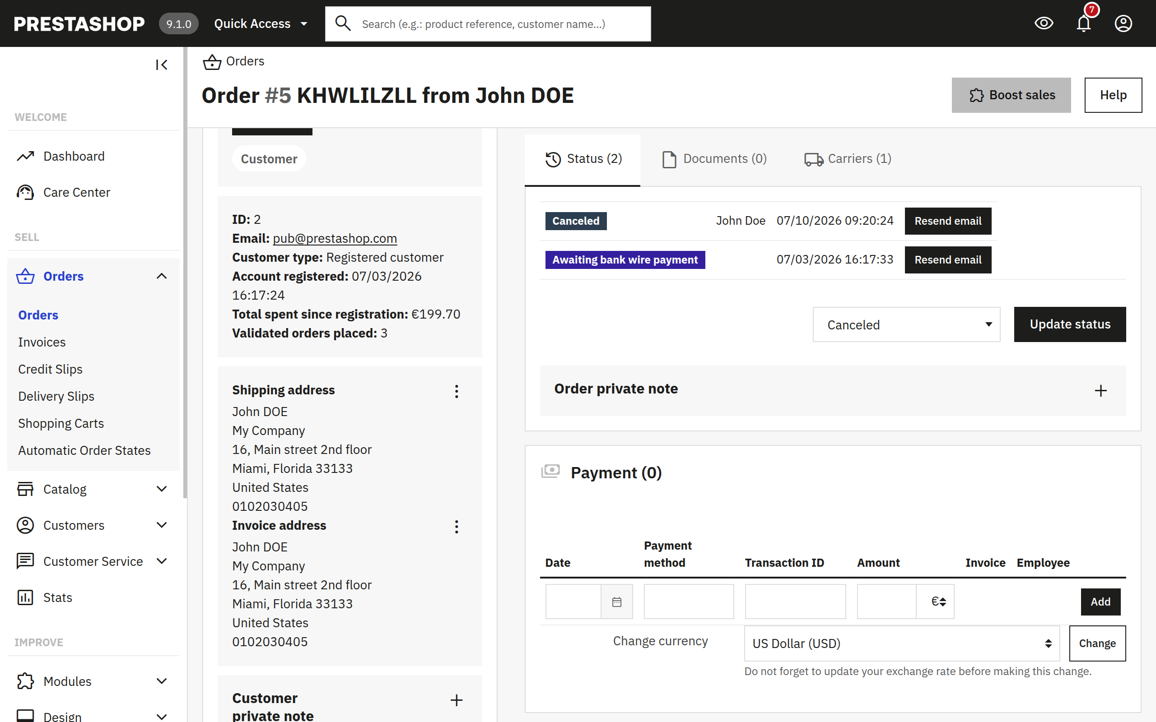Open Invoices in the sidebar

(x=42, y=342)
